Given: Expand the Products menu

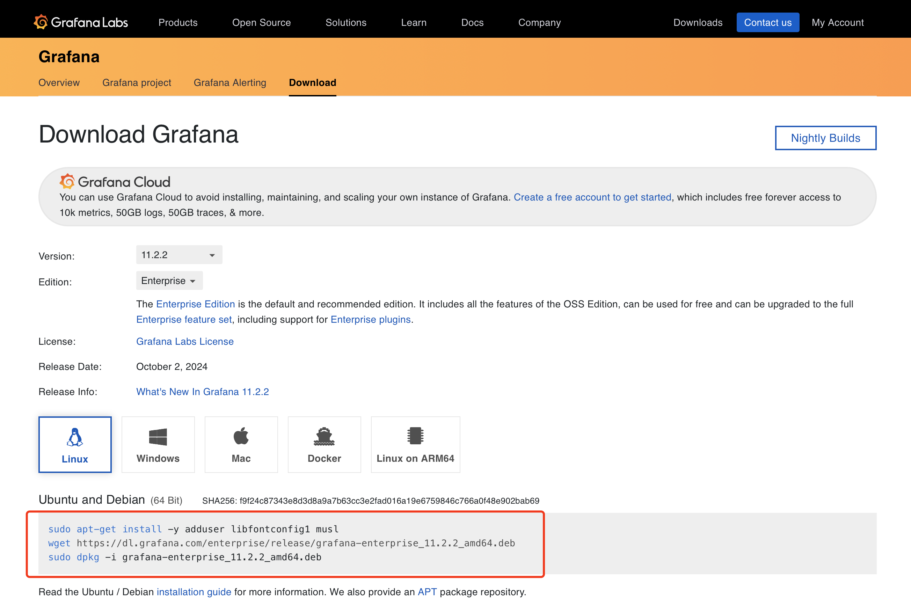Looking at the screenshot, I should point(177,22).
